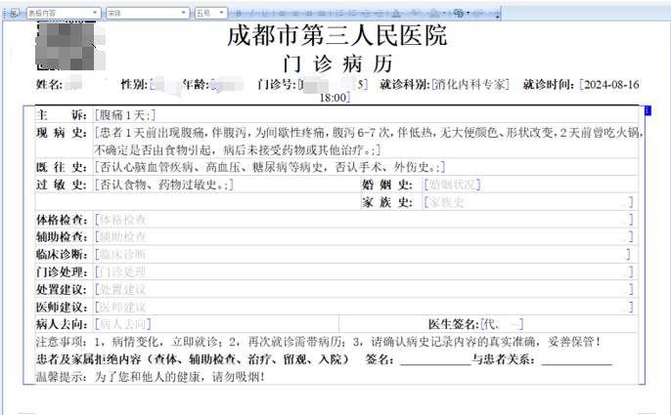
Task: Center align text
Action: (295, 14)
